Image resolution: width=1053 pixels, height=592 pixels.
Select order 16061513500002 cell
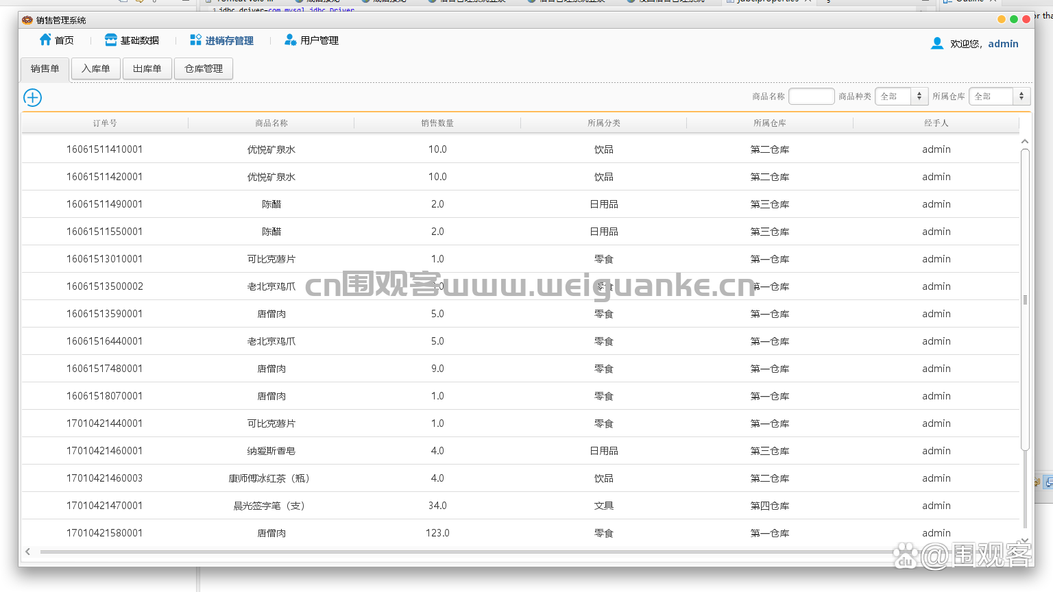pyautogui.click(x=105, y=286)
